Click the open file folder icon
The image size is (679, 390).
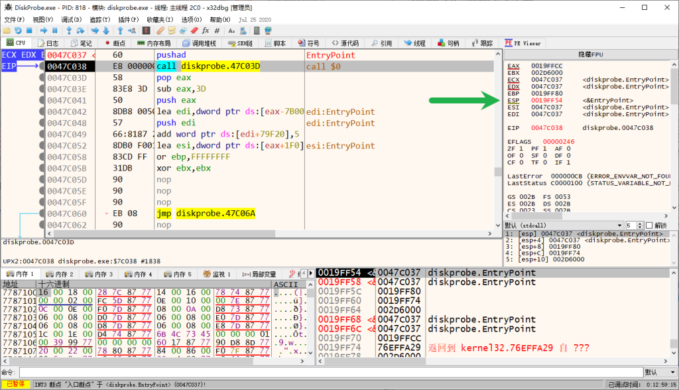[x=7, y=31]
